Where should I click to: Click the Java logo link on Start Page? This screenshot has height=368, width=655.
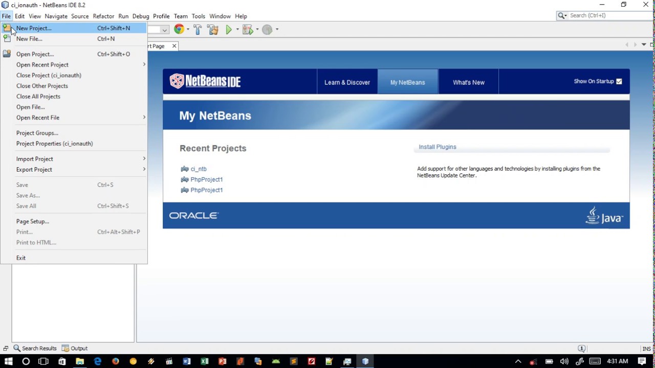(604, 216)
